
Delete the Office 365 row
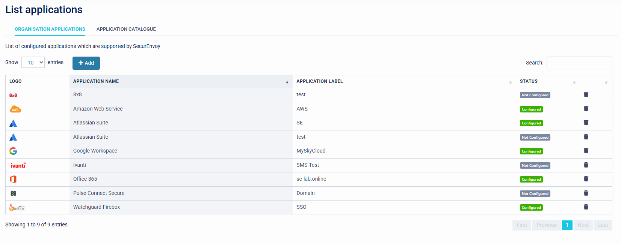pyautogui.click(x=586, y=179)
